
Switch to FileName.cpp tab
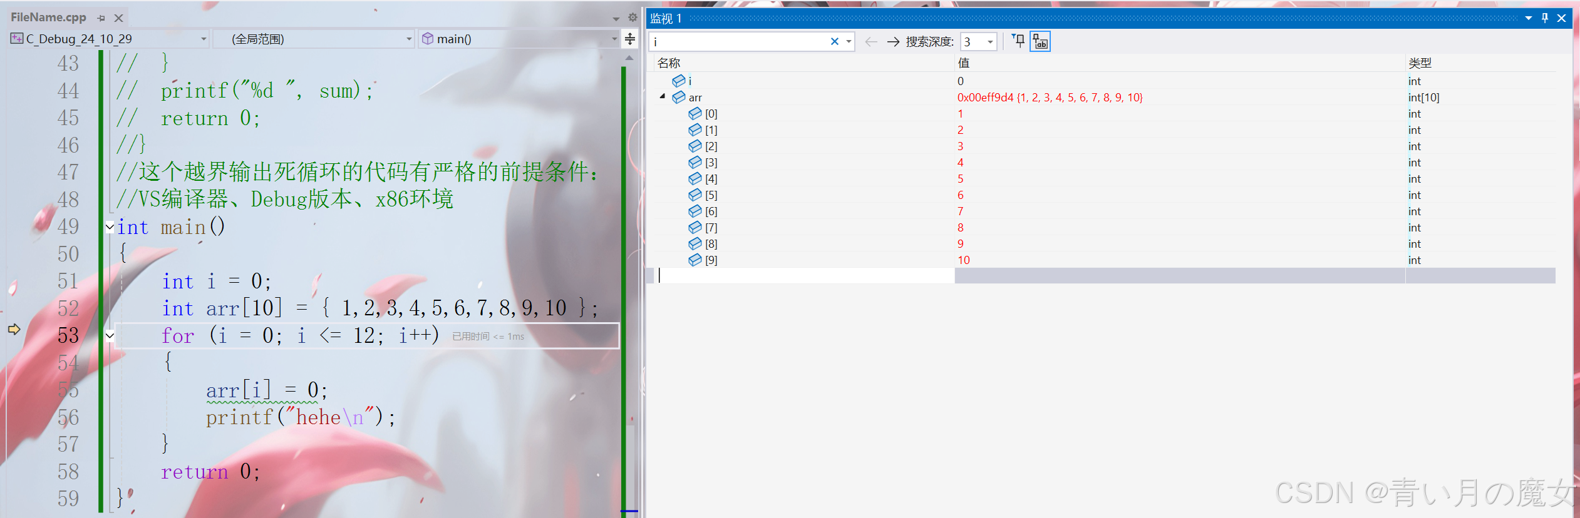tap(48, 18)
